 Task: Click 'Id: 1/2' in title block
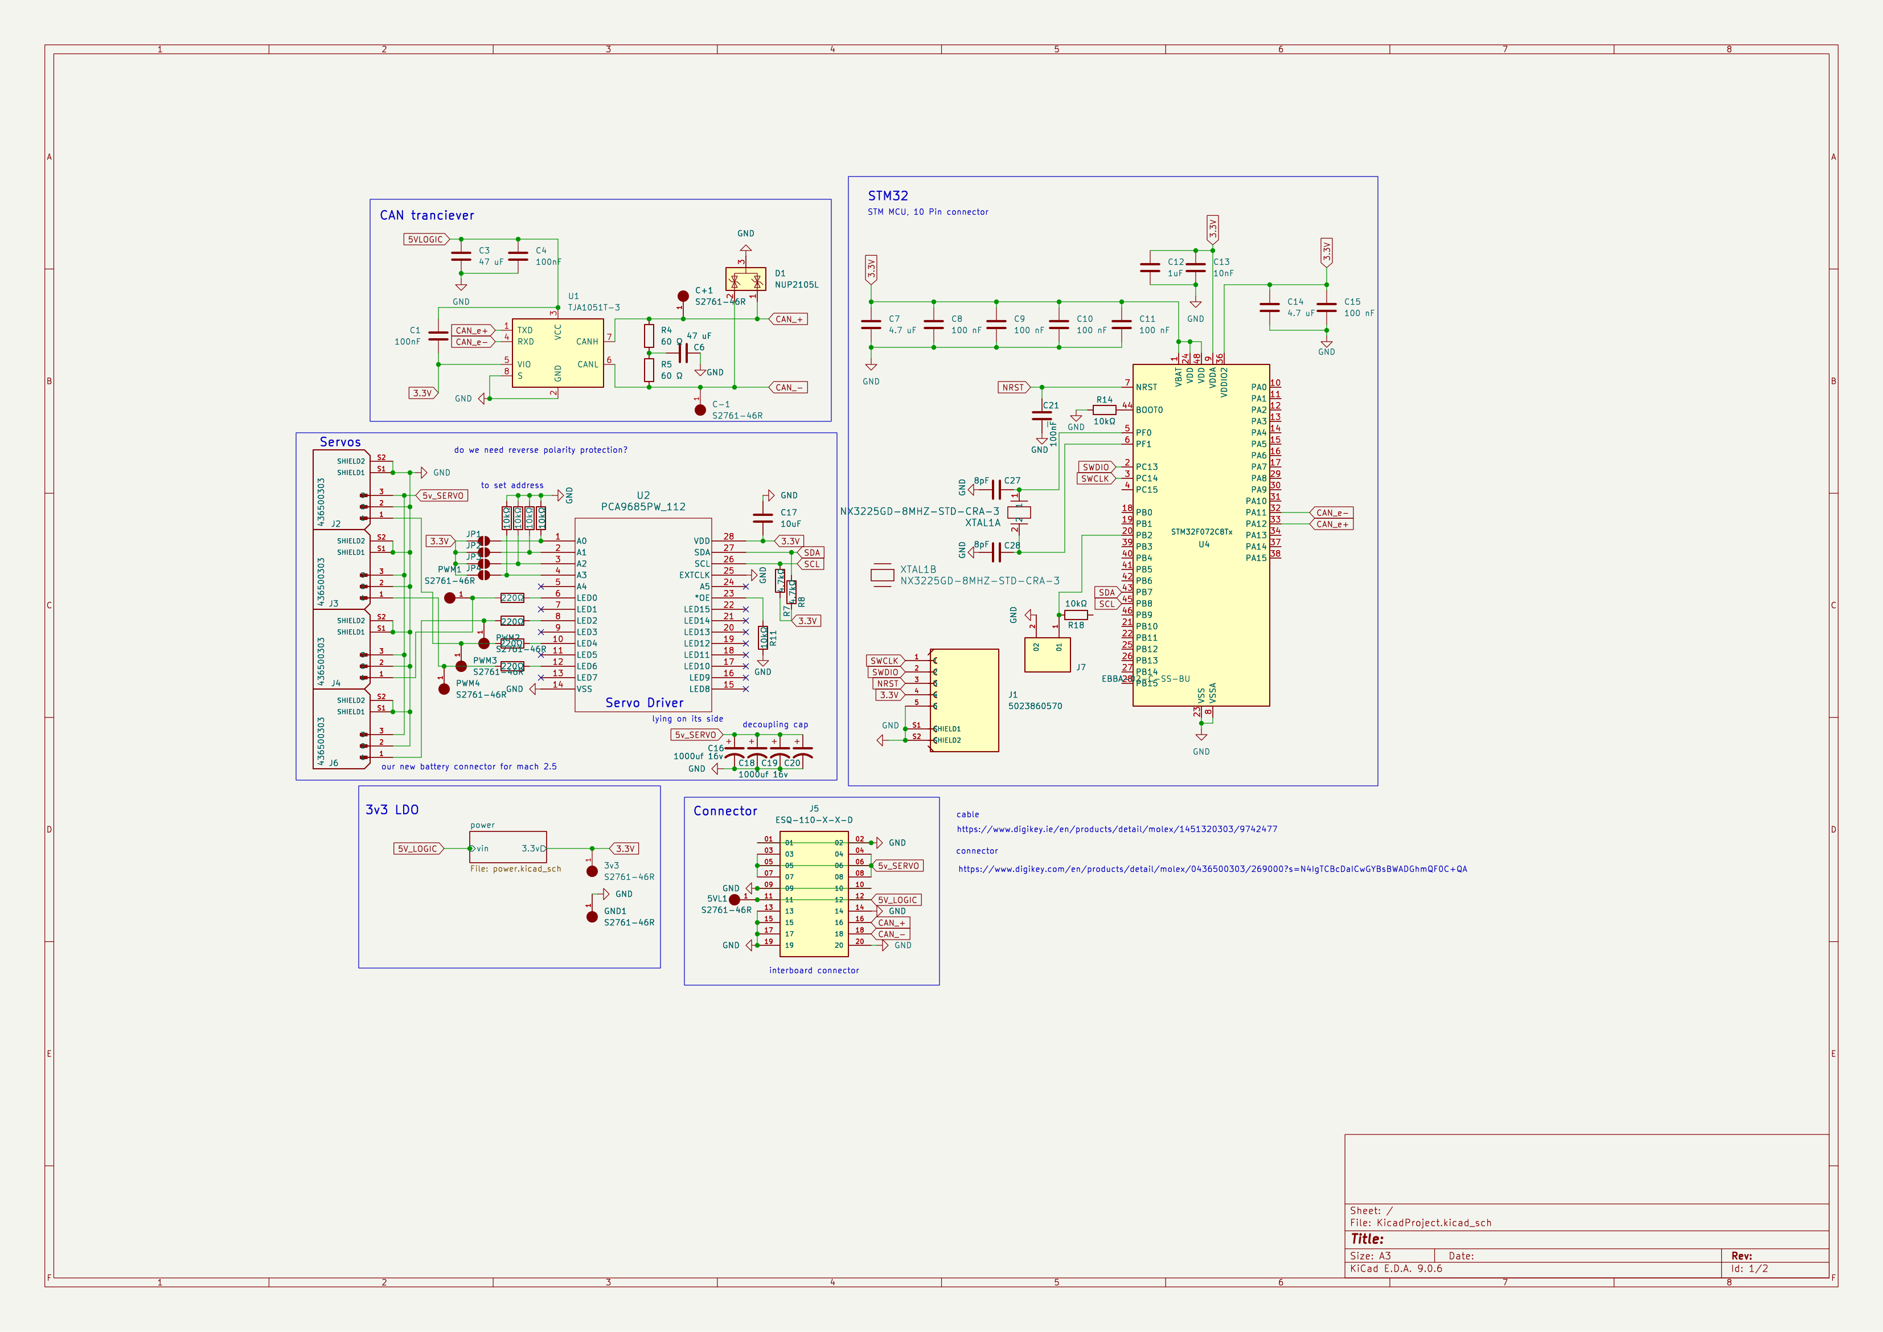point(1749,1269)
